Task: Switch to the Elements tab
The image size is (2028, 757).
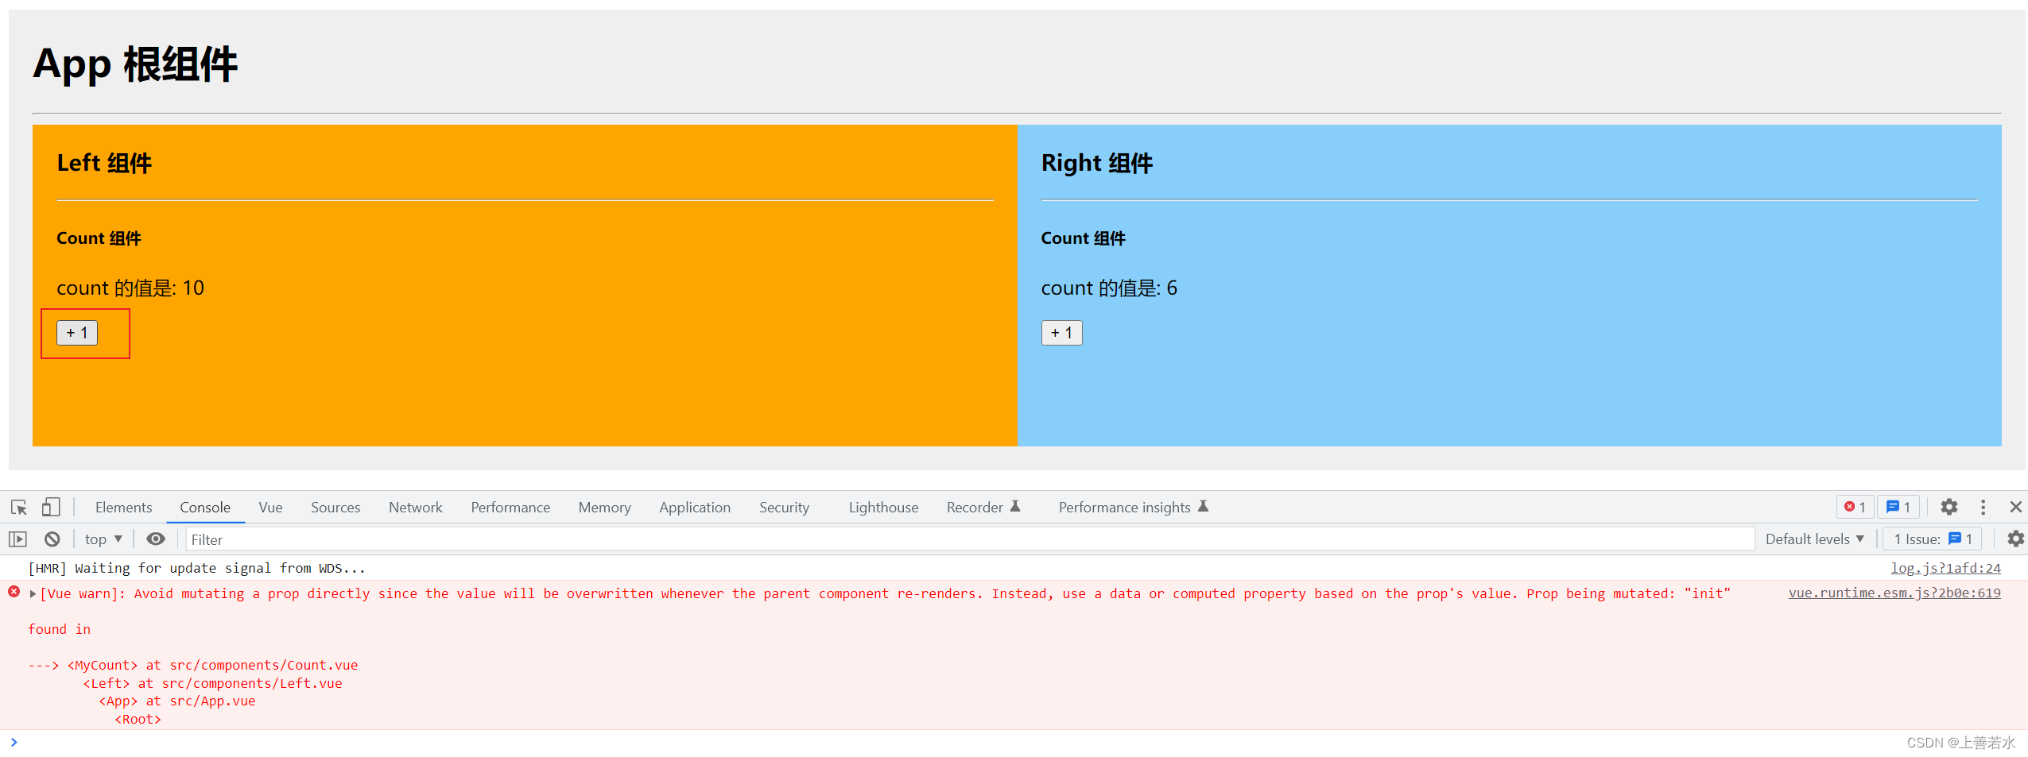Action: 123,508
